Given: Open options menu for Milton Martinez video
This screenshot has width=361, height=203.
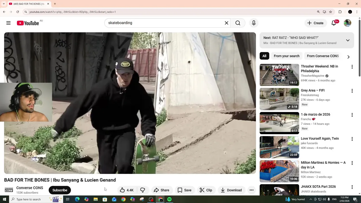Looking at the screenshot, I should click(352, 163).
